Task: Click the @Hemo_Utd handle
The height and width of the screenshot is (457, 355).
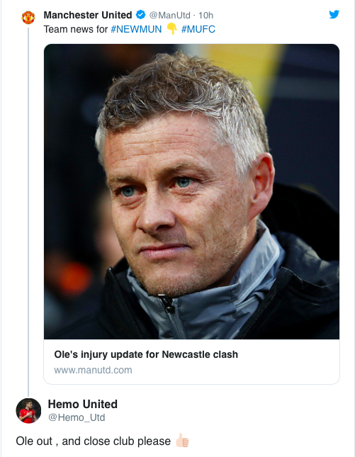Action: (x=77, y=417)
